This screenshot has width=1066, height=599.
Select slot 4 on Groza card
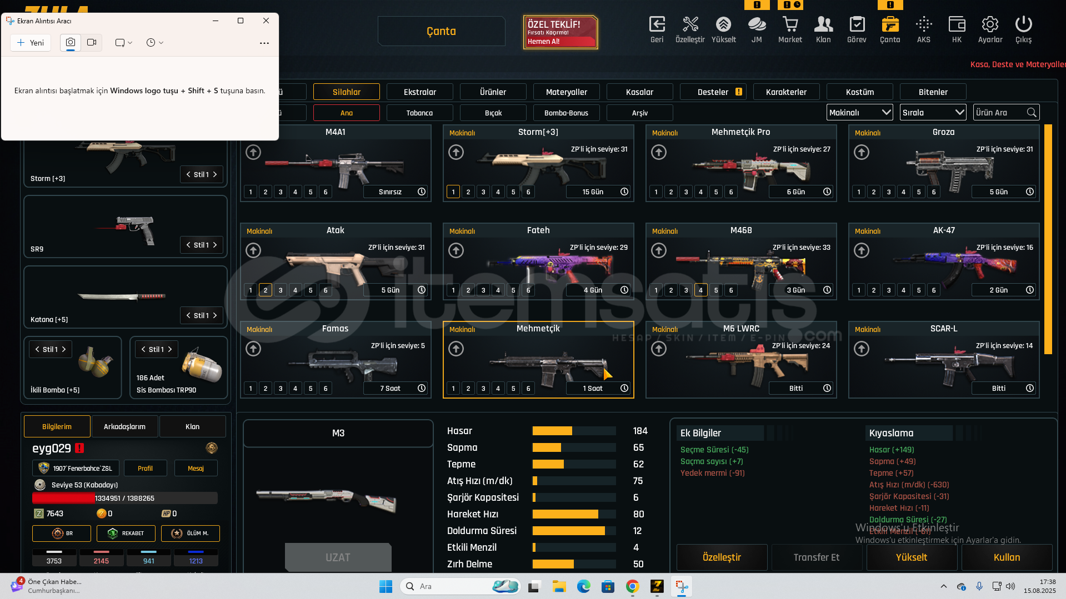[904, 192]
